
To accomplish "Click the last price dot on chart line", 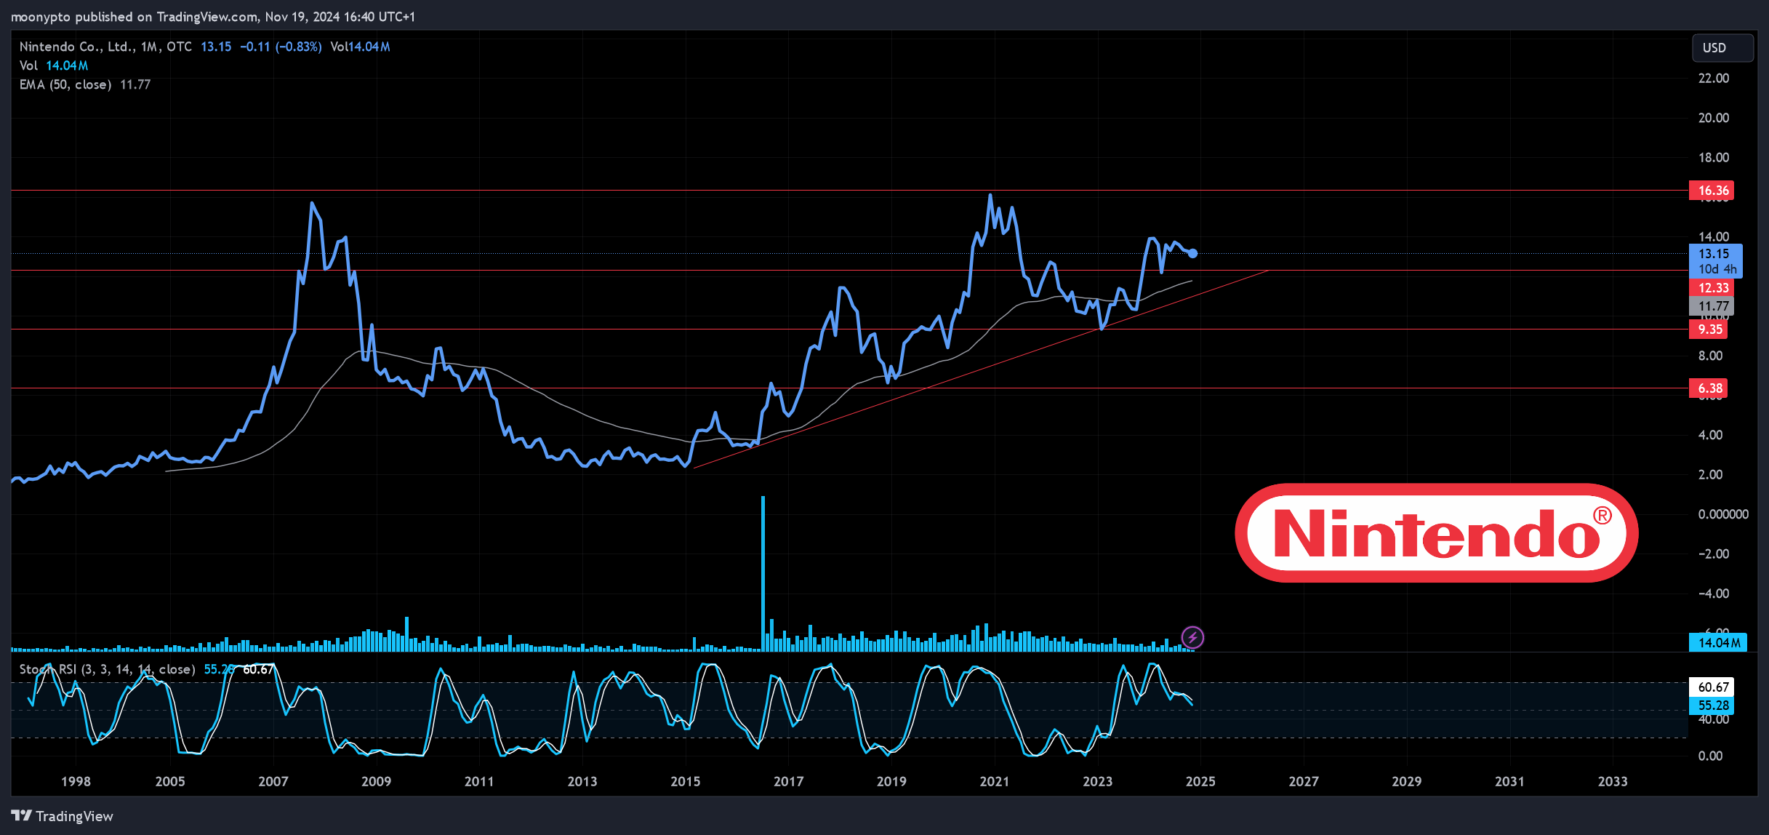I will coord(1192,253).
